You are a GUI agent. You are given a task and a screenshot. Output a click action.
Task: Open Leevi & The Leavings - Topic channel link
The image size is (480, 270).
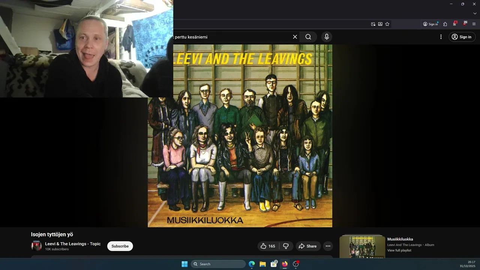tap(73, 244)
